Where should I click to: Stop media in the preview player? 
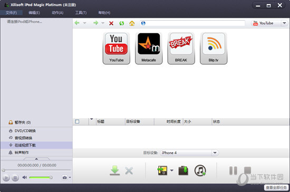tap(15, 178)
